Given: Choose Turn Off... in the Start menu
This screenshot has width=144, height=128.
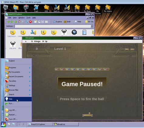Looking at the screenshot, I should 18,119.
